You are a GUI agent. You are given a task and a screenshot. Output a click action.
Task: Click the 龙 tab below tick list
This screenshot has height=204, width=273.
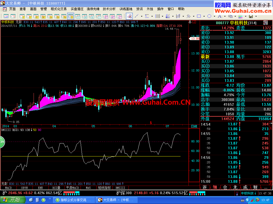point(235,187)
